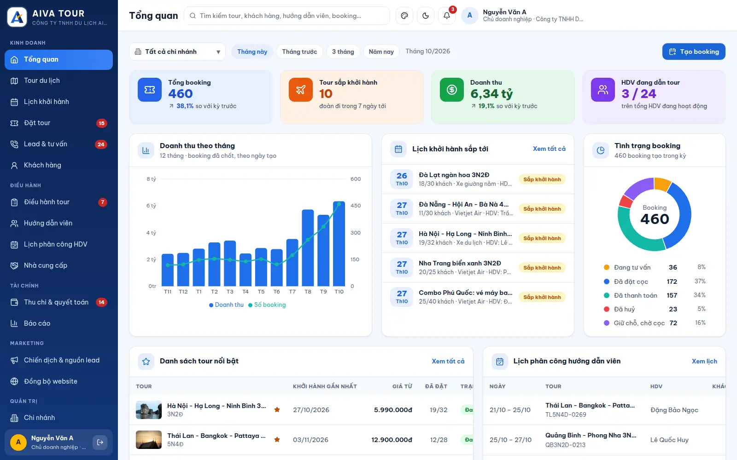Click Xem tất cả in Lịch khởi hành
This screenshot has width=737, height=460.
coord(549,149)
